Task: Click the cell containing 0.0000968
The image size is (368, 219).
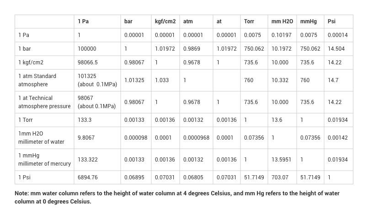Action: (197, 138)
